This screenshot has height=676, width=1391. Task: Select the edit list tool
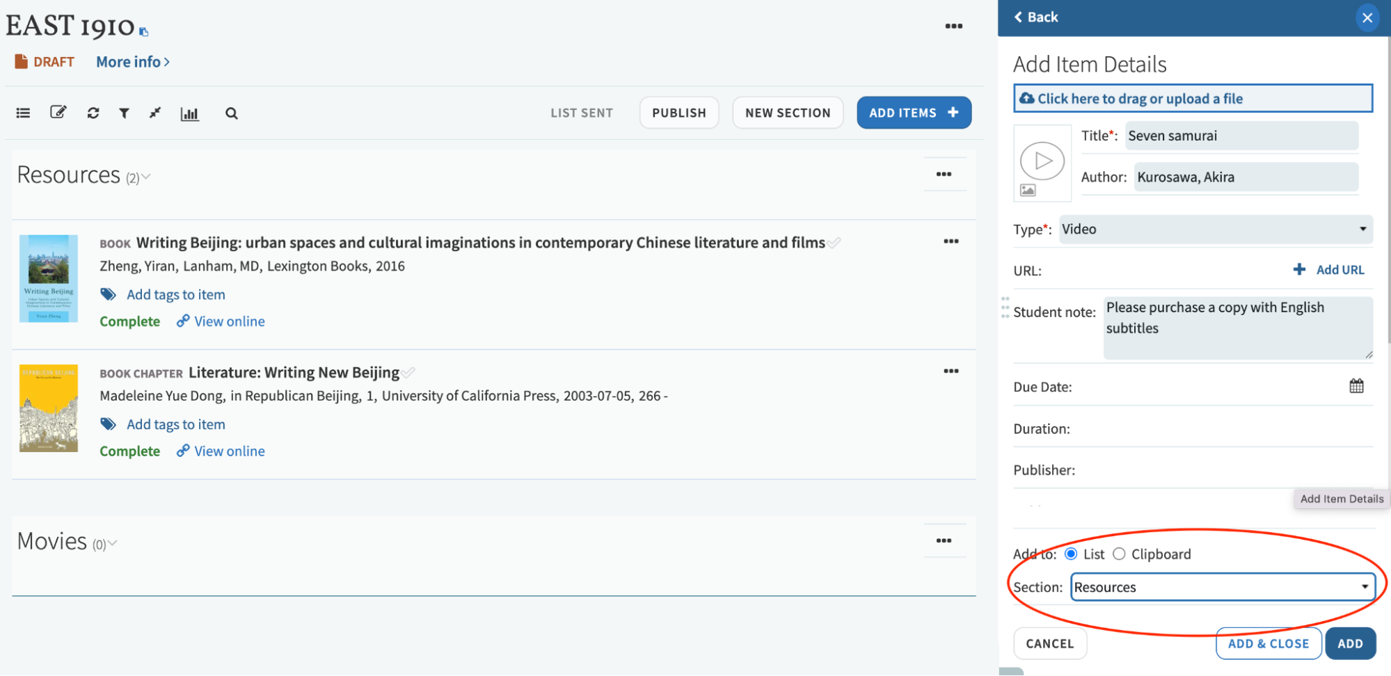pos(58,112)
